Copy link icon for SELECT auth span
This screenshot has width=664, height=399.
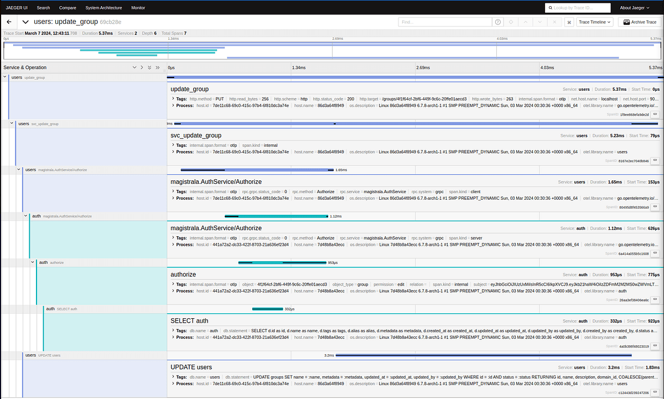pos(655,346)
